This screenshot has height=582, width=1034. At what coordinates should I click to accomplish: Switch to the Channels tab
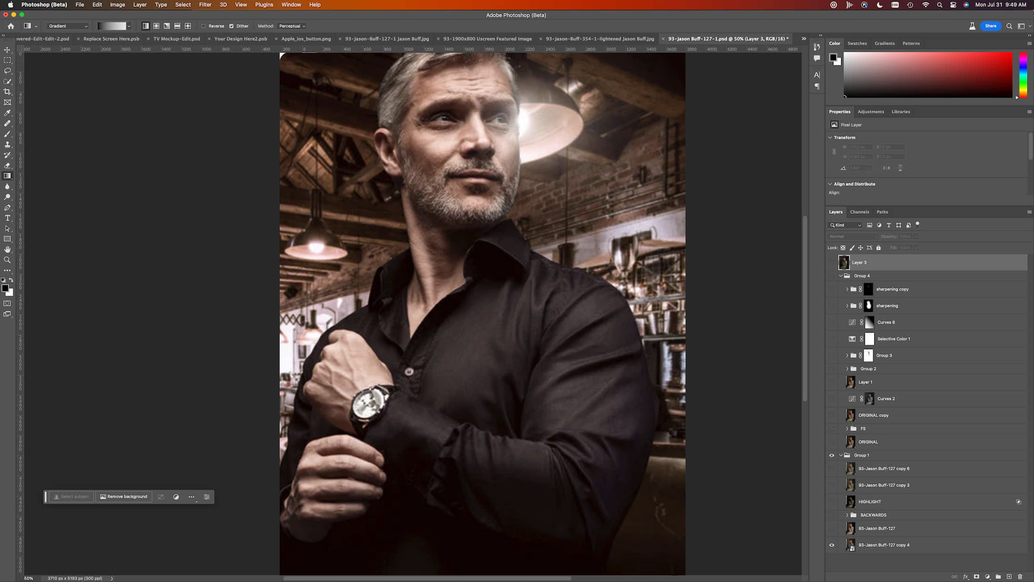(859, 212)
